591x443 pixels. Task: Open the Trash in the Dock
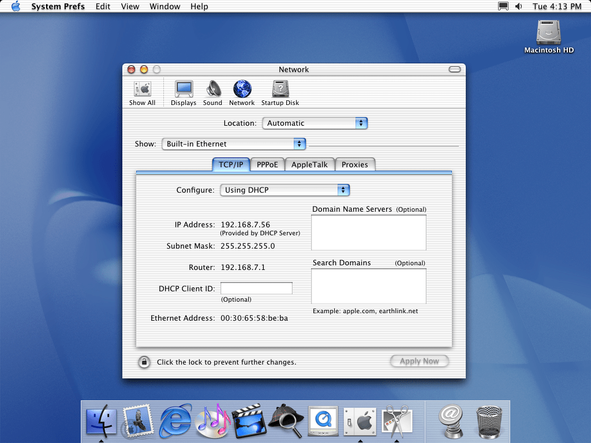pos(489,420)
